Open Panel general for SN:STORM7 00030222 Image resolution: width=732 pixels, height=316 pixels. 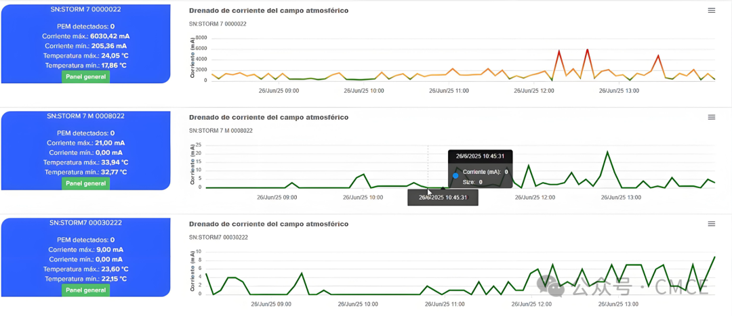(x=85, y=290)
